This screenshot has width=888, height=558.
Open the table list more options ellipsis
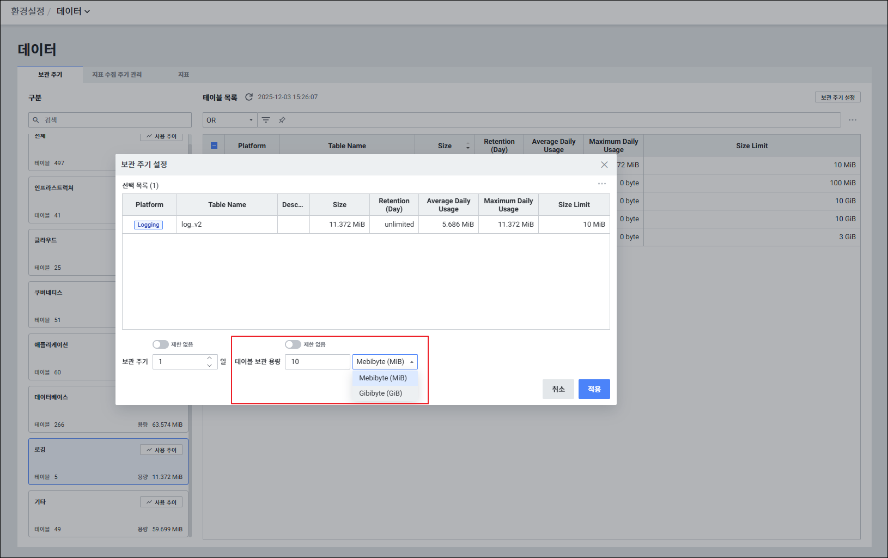[x=852, y=120]
